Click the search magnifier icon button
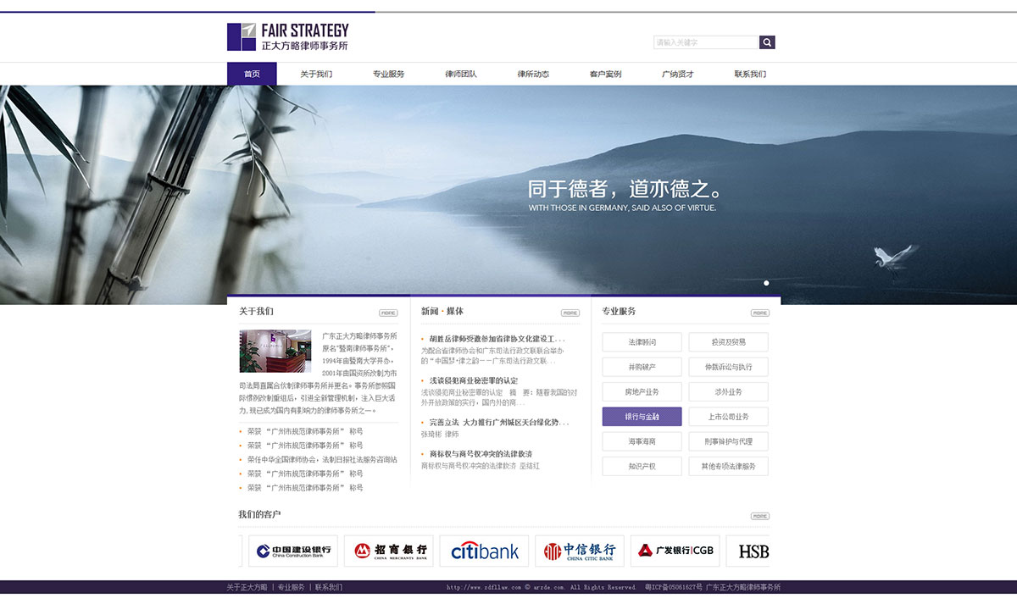Image resolution: width=1017 pixels, height=604 pixels. [x=767, y=42]
